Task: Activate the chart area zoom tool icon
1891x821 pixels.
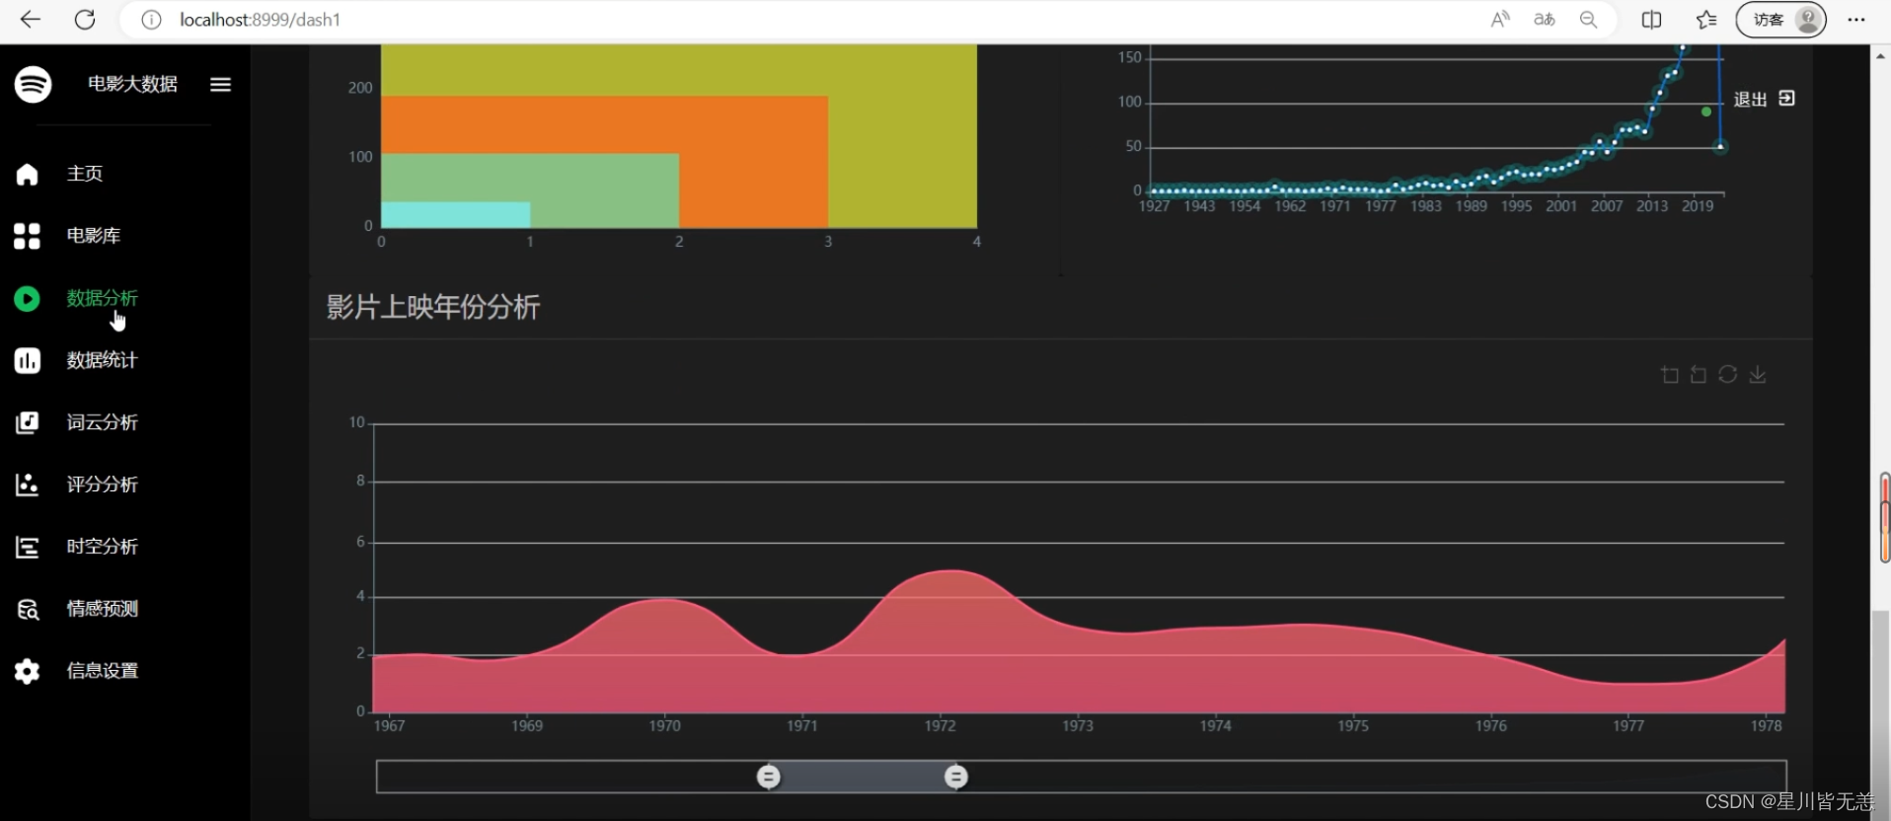Action: coord(1669,375)
